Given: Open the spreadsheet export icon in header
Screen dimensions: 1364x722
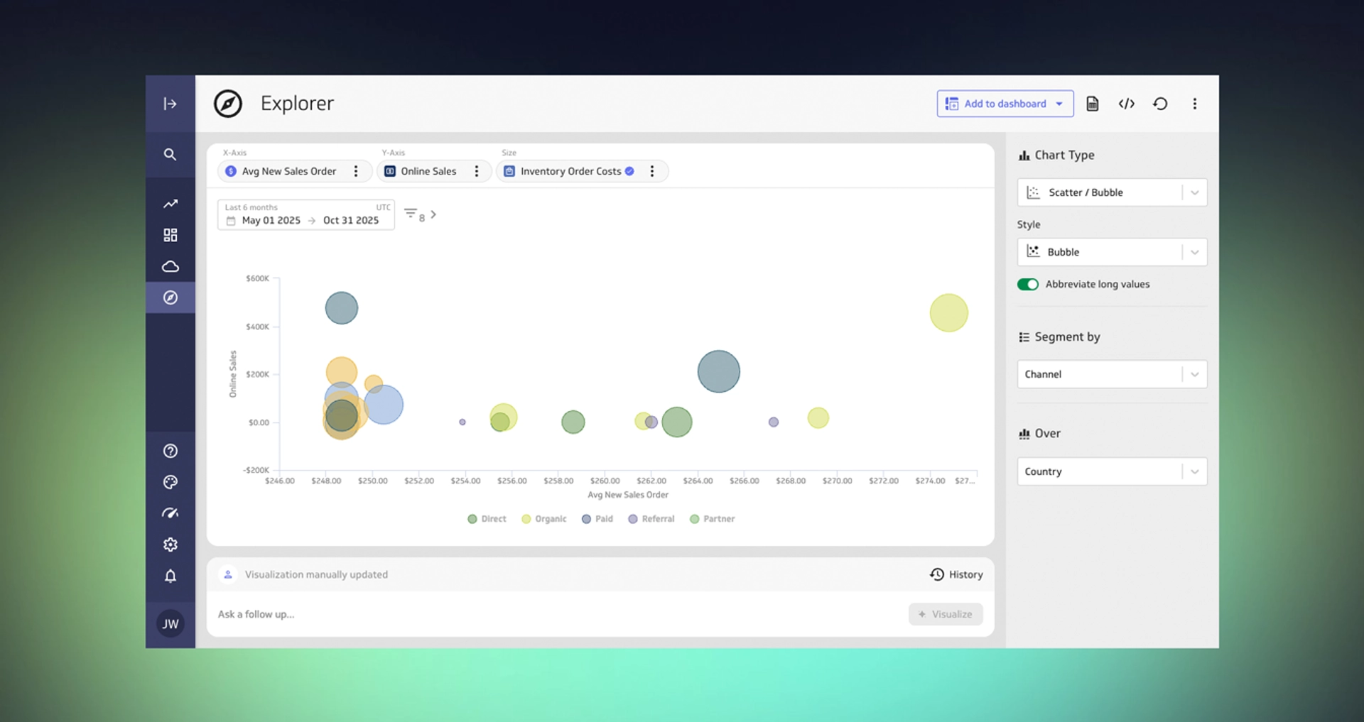Looking at the screenshot, I should tap(1092, 104).
